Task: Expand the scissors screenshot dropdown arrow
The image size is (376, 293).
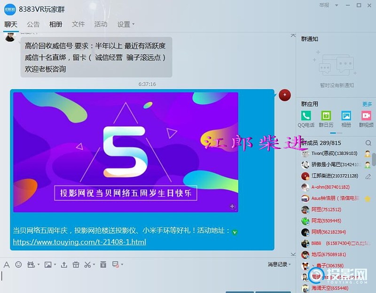Action: pyautogui.click(x=94, y=265)
